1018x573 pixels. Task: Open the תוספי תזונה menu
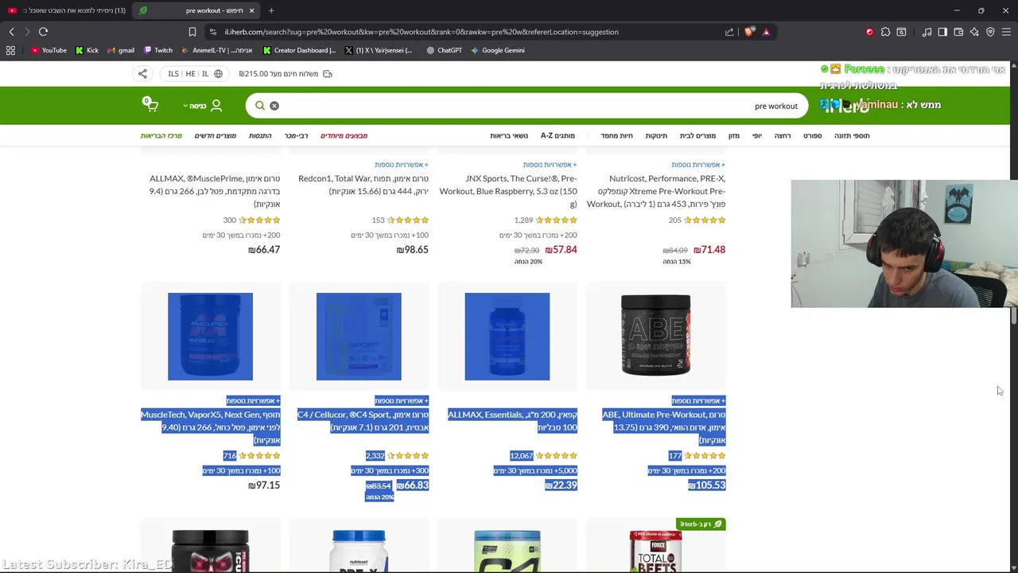(x=852, y=135)
